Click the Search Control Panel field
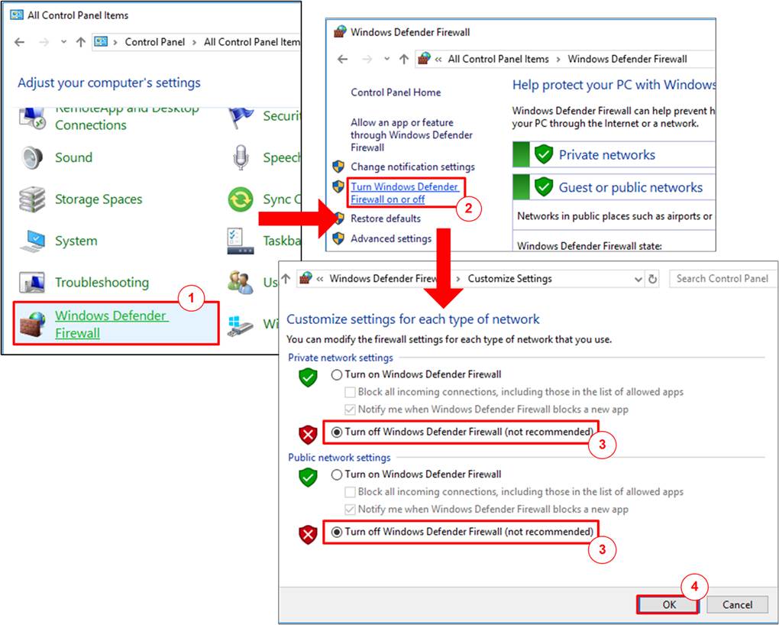Image resolution: width=779 pixels, height=625 pixels. click(x=722, y=279)
